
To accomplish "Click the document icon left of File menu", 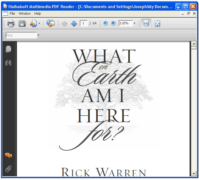I will pos(5,13).
